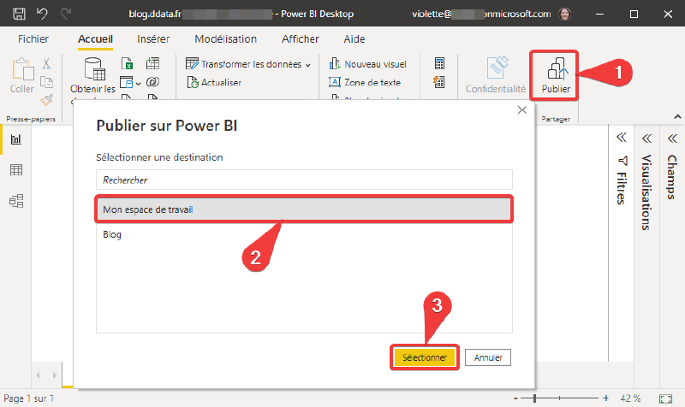Click the Publier button in ribbon
The image size is (685, 407).
[556, 75]
